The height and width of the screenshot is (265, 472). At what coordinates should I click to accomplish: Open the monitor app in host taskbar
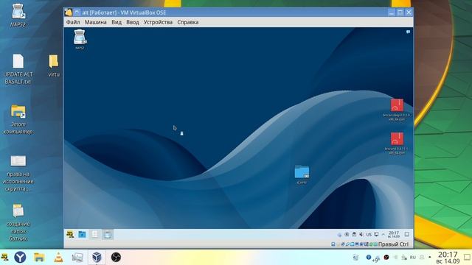pos(77,257)
